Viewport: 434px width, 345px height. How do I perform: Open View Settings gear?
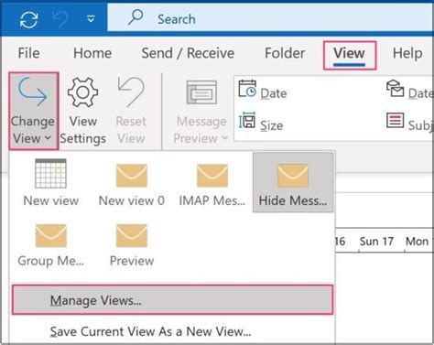83,111
